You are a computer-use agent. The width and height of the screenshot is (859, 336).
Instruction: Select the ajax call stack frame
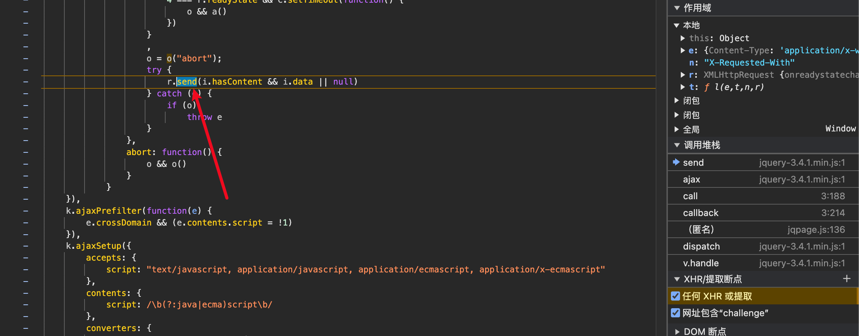point(691,179)
